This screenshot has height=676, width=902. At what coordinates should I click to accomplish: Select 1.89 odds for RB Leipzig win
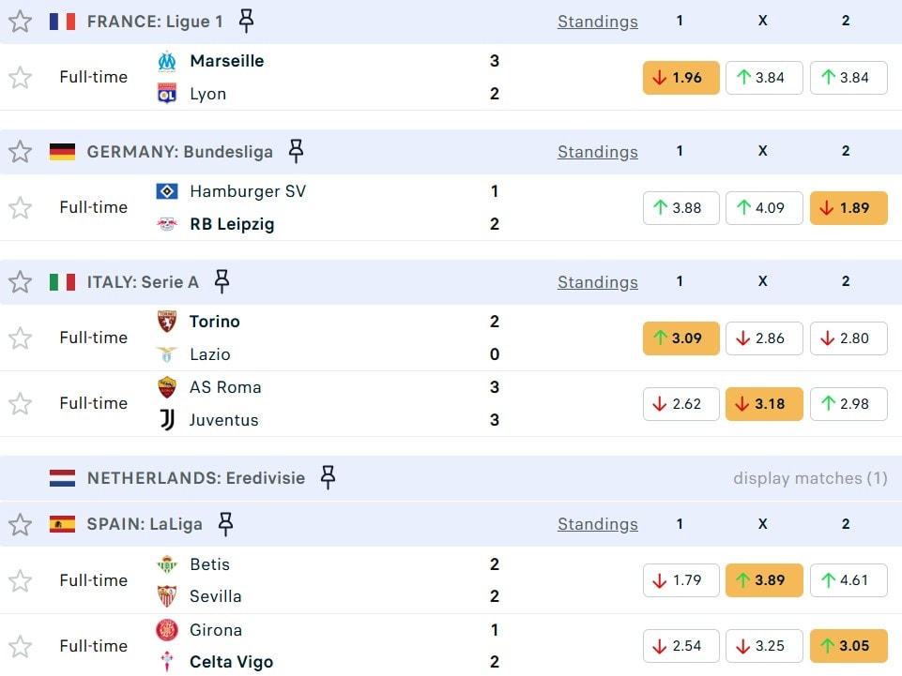(x=848, y=208)
